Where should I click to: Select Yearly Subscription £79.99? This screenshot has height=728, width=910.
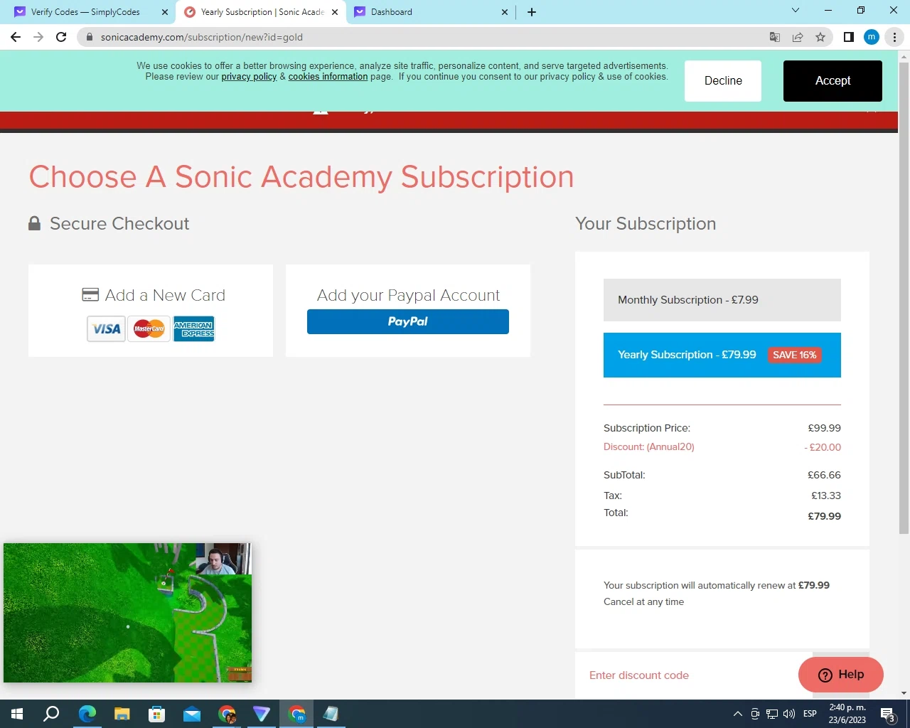coord(722,355)
